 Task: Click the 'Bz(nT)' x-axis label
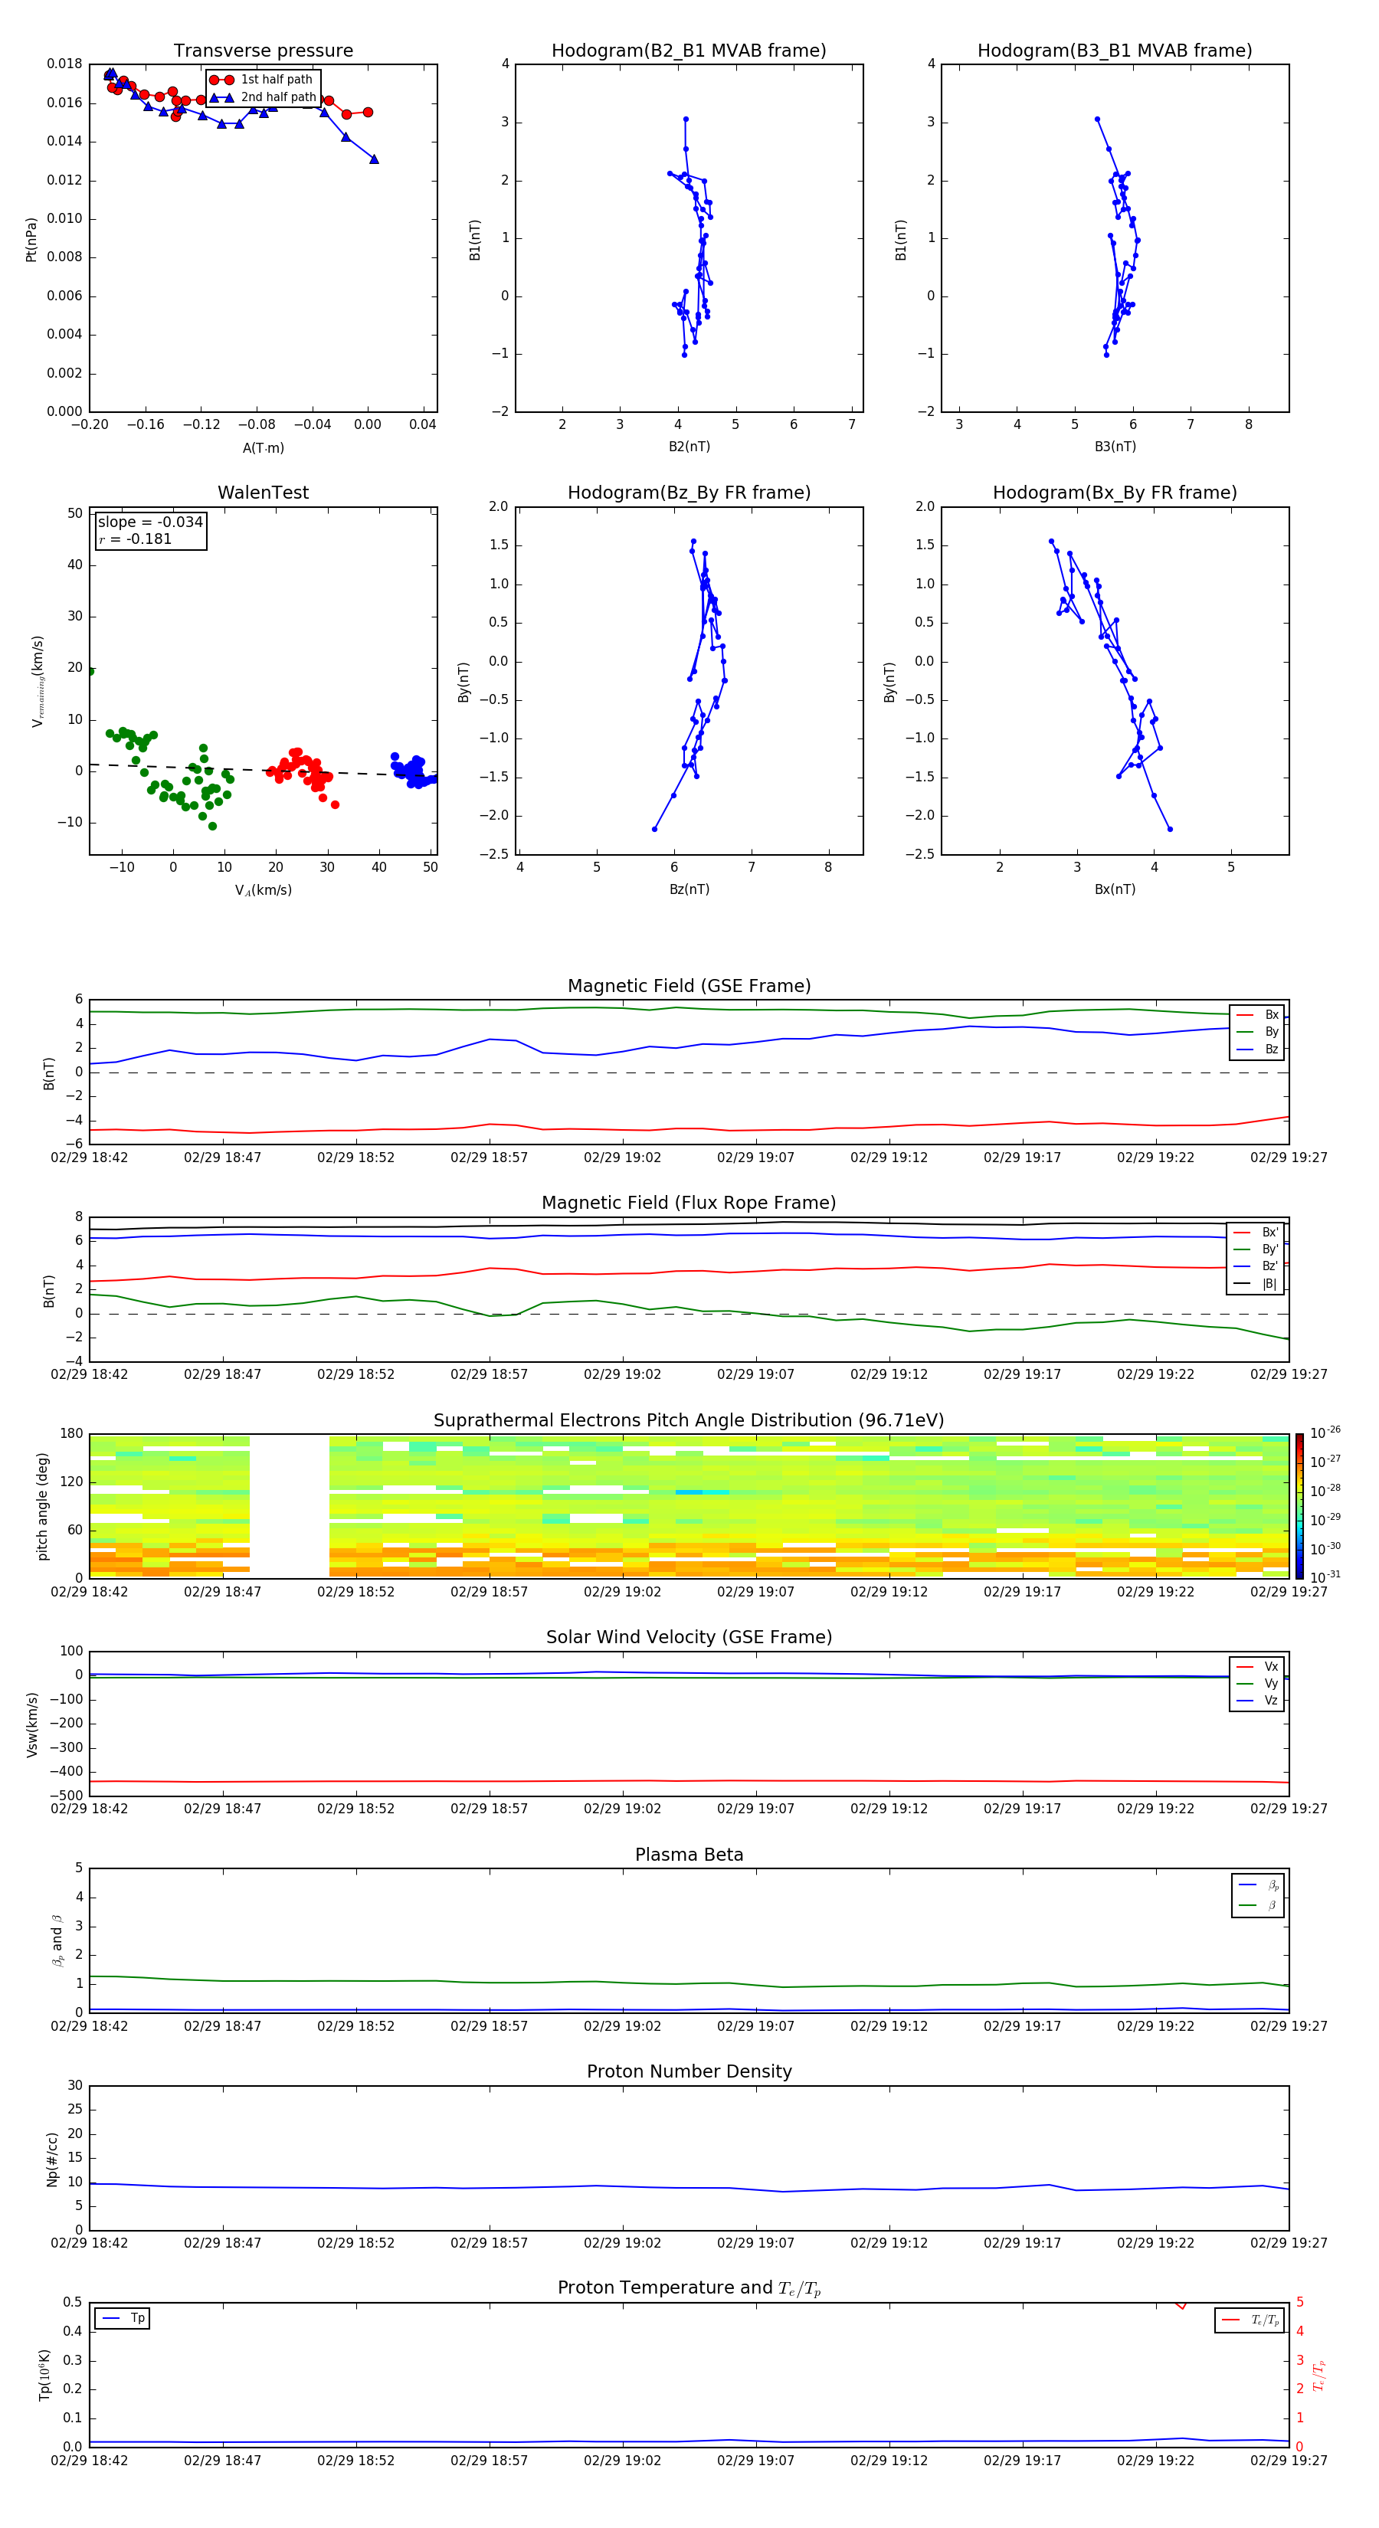(689, 890)
